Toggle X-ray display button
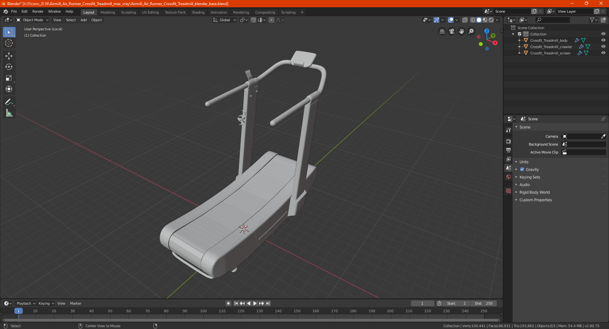609x329 pixels. [x=465, y=20]
